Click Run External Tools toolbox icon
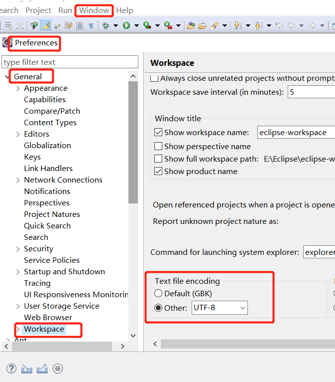Screen dimensions: 335x382 168,25
